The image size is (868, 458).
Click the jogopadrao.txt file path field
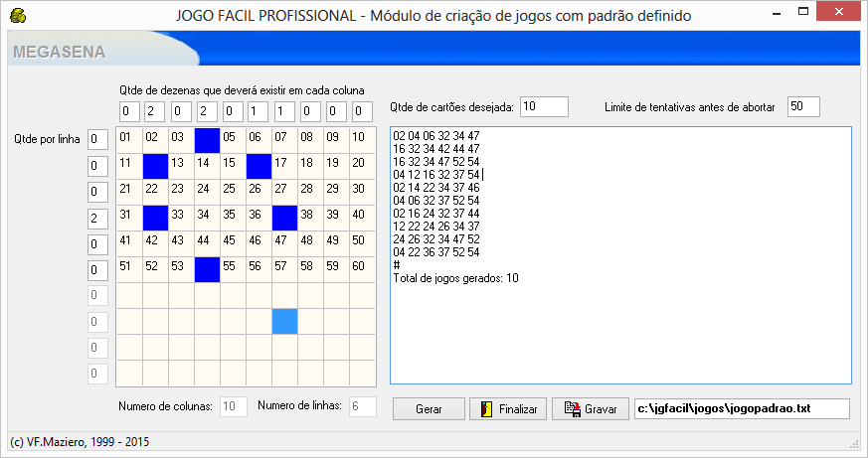[742, 408]
